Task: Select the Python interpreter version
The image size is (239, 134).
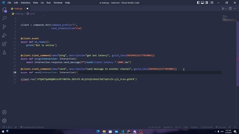Action: [207, 127]
